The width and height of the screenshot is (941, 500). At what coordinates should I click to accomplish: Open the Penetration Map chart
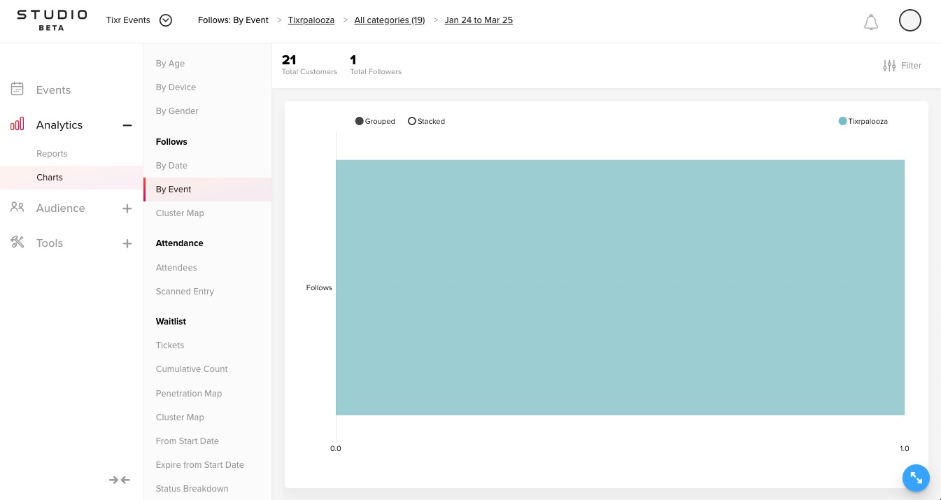click(189, 394)
